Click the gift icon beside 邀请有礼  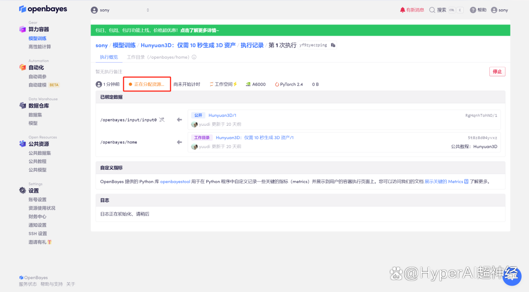click(x=49, y=242)
